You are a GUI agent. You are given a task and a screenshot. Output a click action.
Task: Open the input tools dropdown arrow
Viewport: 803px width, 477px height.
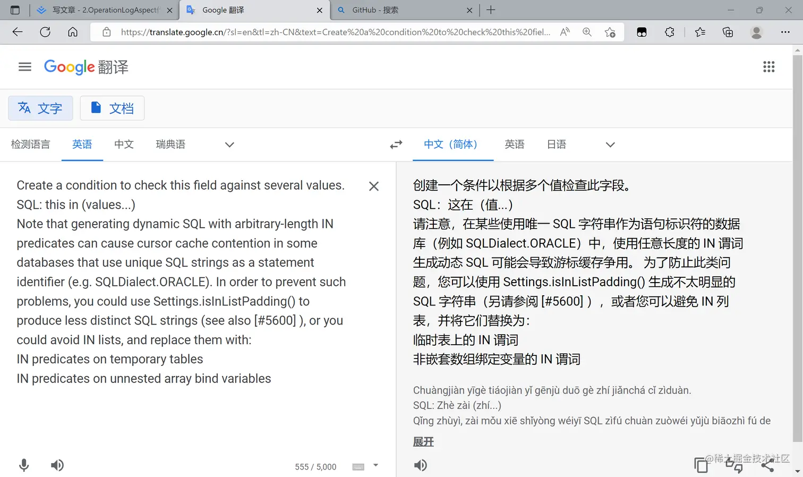375,465
